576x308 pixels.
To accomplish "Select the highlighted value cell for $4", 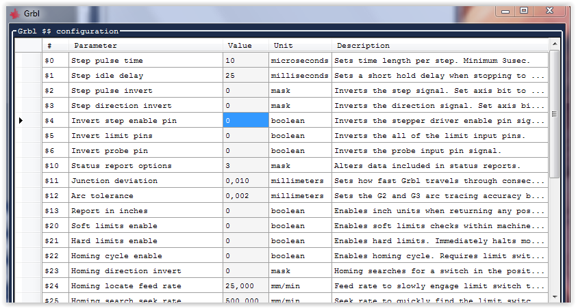I will point(246,120).
